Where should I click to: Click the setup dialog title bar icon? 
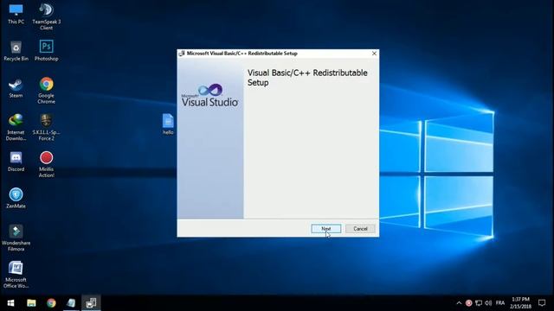[182, 54]
